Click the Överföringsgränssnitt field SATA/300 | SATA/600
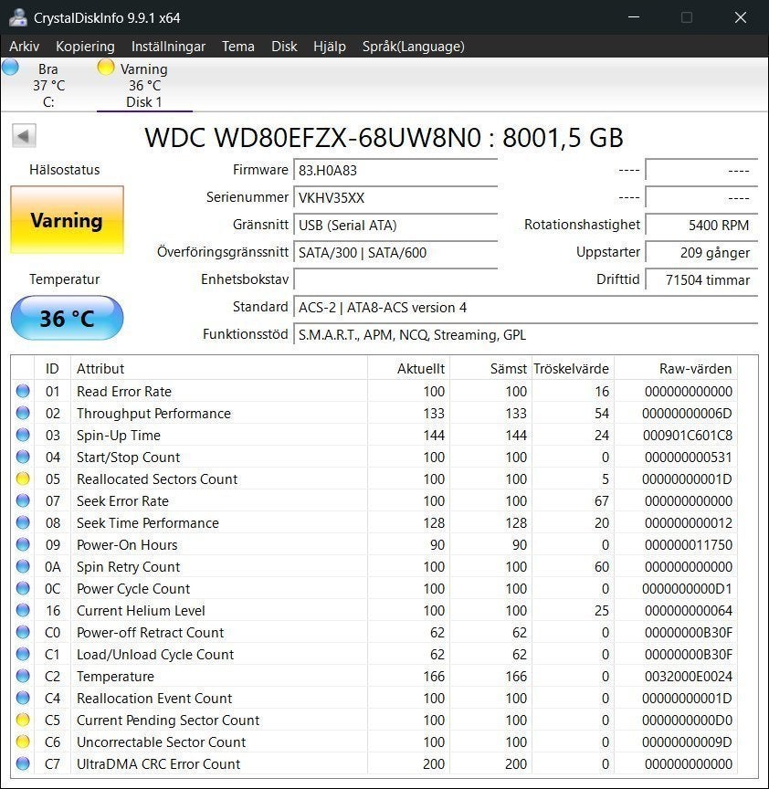Image resolution: width=769 pixels, height=789 pixels. coord(395,252)
